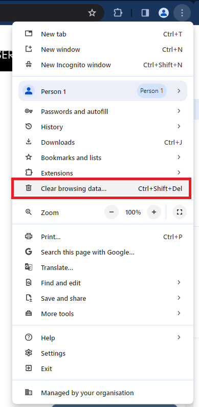The height and width of the screenshot is (407, 199).
Task: Click the bookmark star icon in address bar
Action: point(92,13)
